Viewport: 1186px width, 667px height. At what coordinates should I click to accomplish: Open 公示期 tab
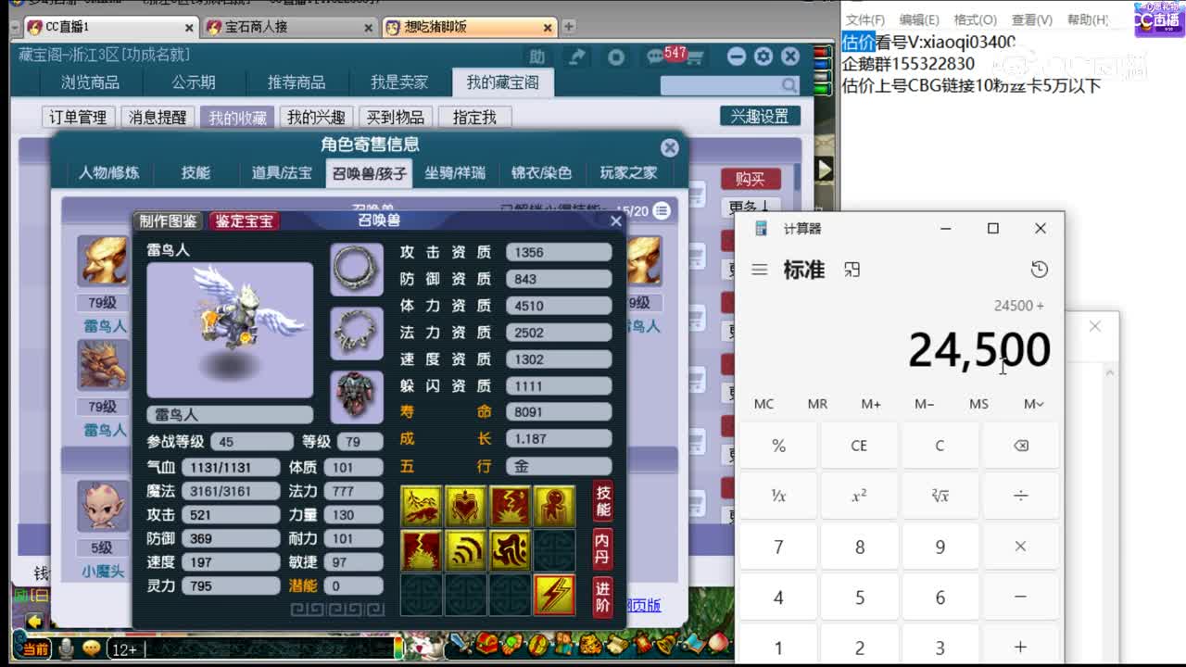[194, 82]
